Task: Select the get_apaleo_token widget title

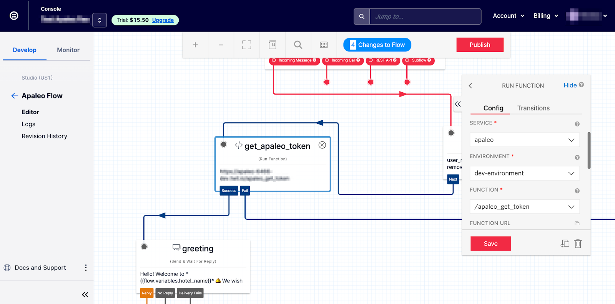Action: 277,146
